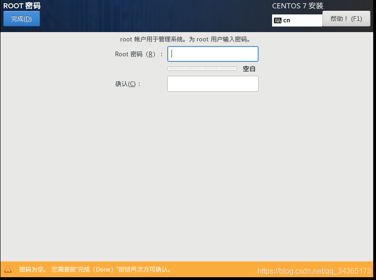
Task: Click the 确认(C) label
Action: [x=128, y=84]
